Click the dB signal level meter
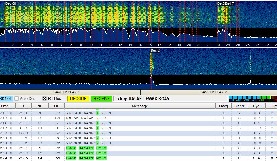This screenshot has width=277, height=161. tap(253, 99)
